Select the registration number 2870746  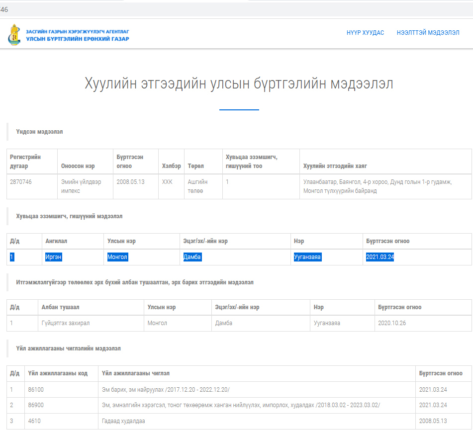coord(20,182)
